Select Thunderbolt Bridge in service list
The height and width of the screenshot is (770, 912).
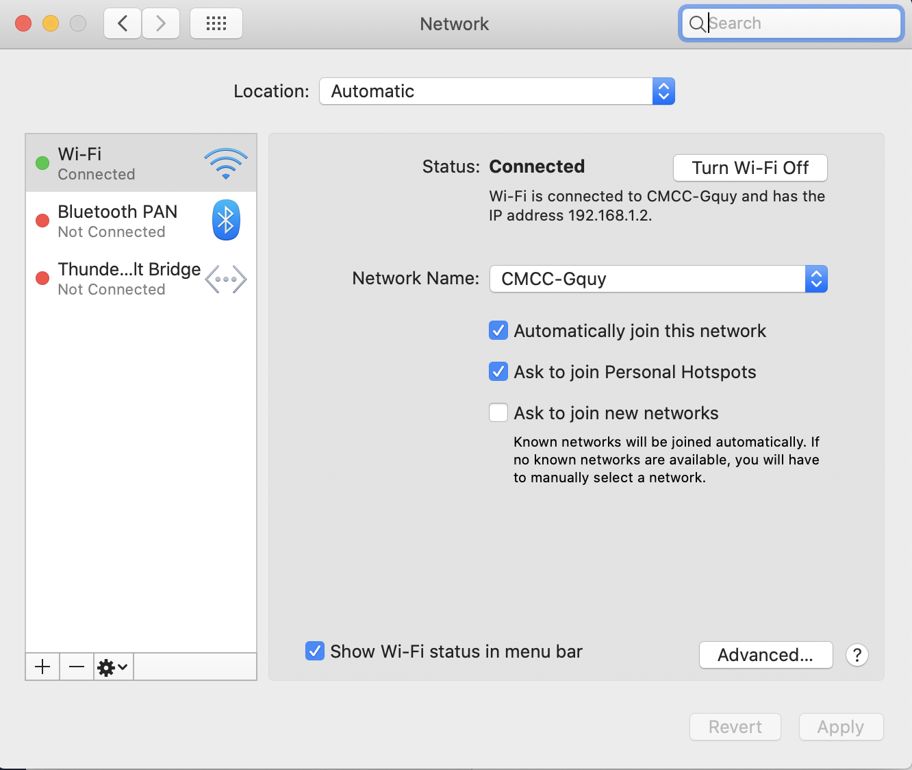[x=129, y=278]
